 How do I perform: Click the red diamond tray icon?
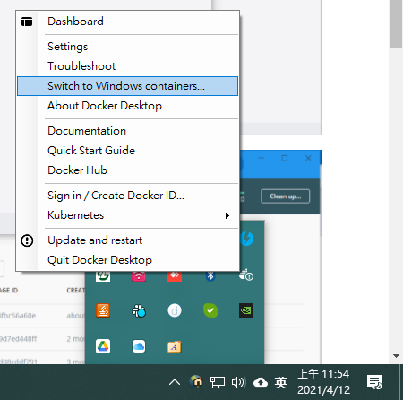point(175,275)
